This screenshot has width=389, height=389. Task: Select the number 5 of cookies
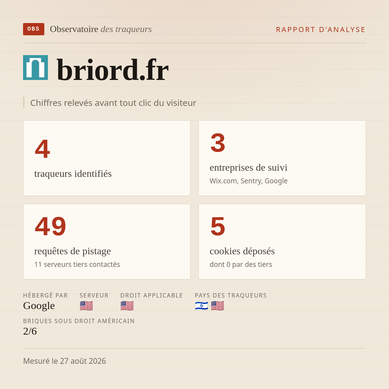point(218,226)
